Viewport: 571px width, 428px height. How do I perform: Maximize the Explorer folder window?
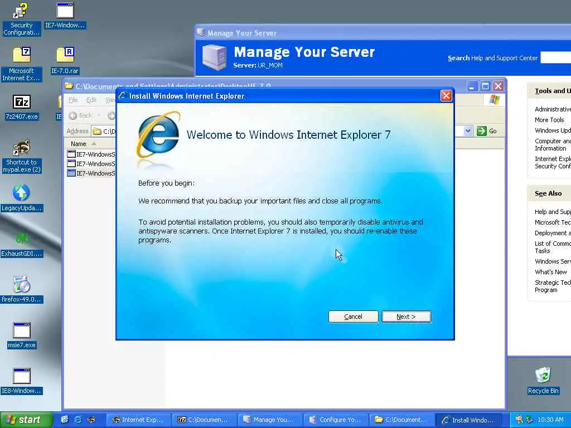click(x=485, y=86)
